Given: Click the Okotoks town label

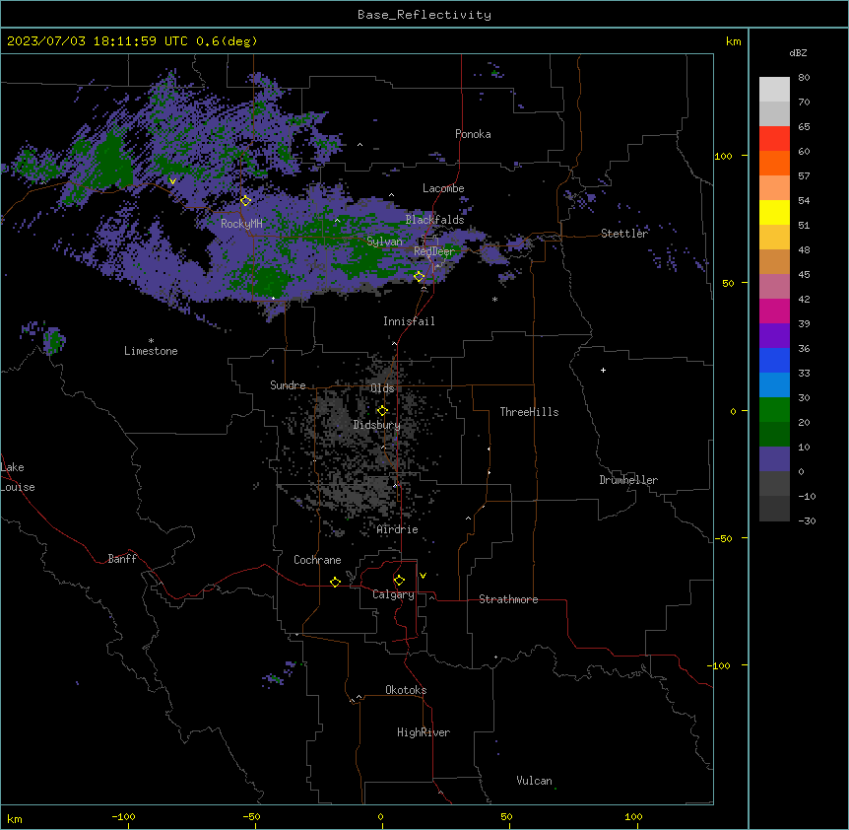Looking at the screenshot, I should pos(406,690).
